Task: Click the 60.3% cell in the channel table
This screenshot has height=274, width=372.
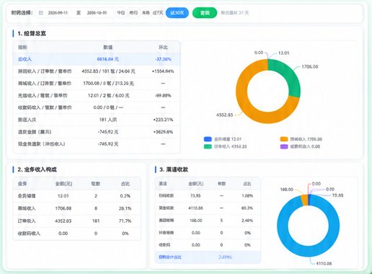Action: point(247,208)
